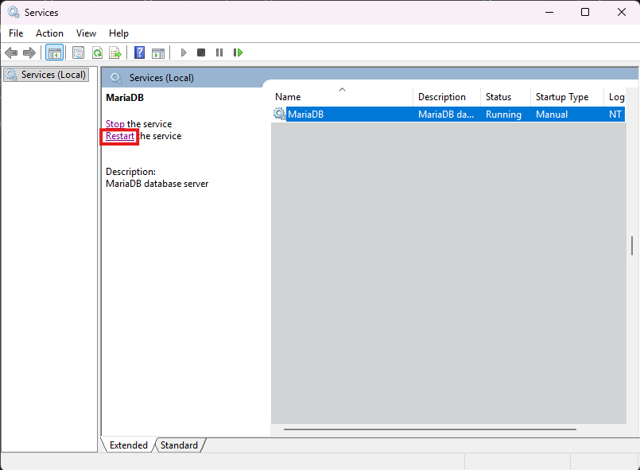
Task: Open Properties from the toolbar icon
Action: click(x=78, y=52)
